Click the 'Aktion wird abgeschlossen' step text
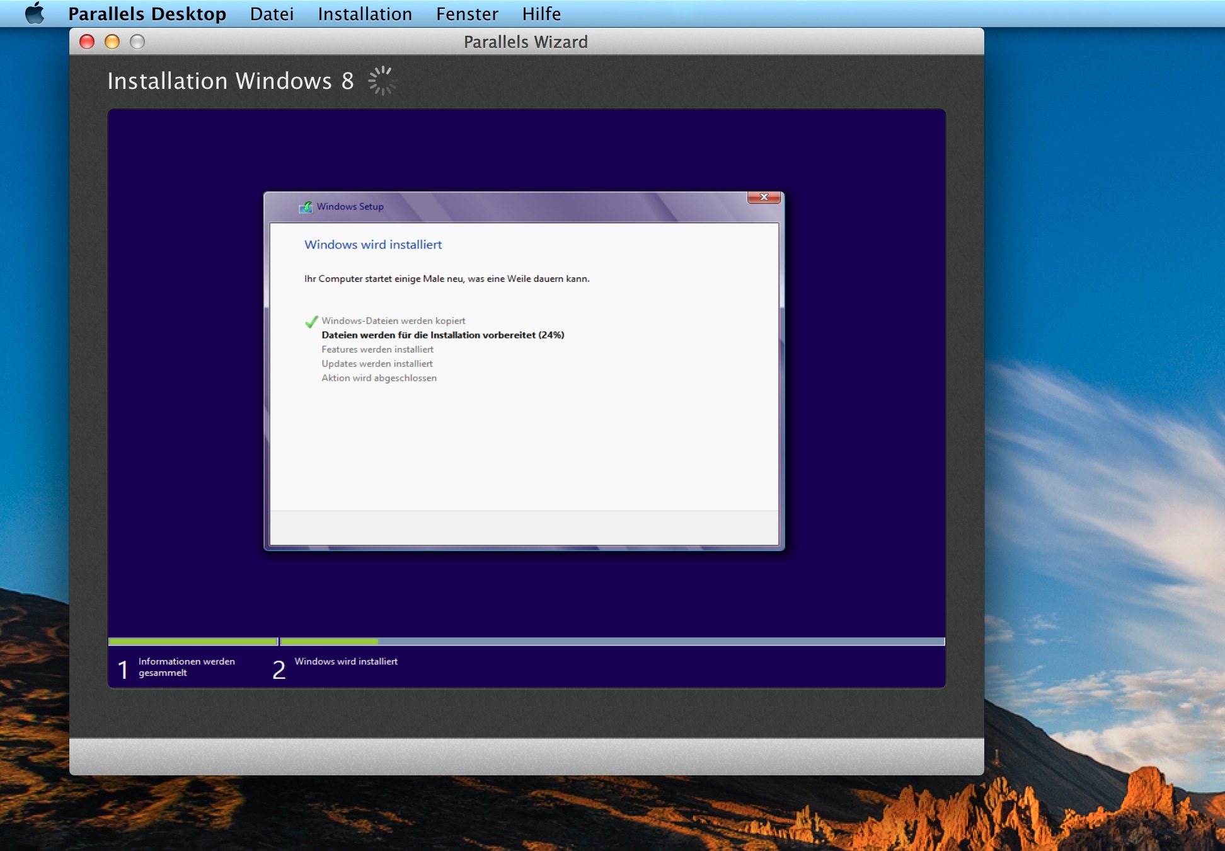The height and width of the screenshot is (851, 1225). (x=379, y=378)
